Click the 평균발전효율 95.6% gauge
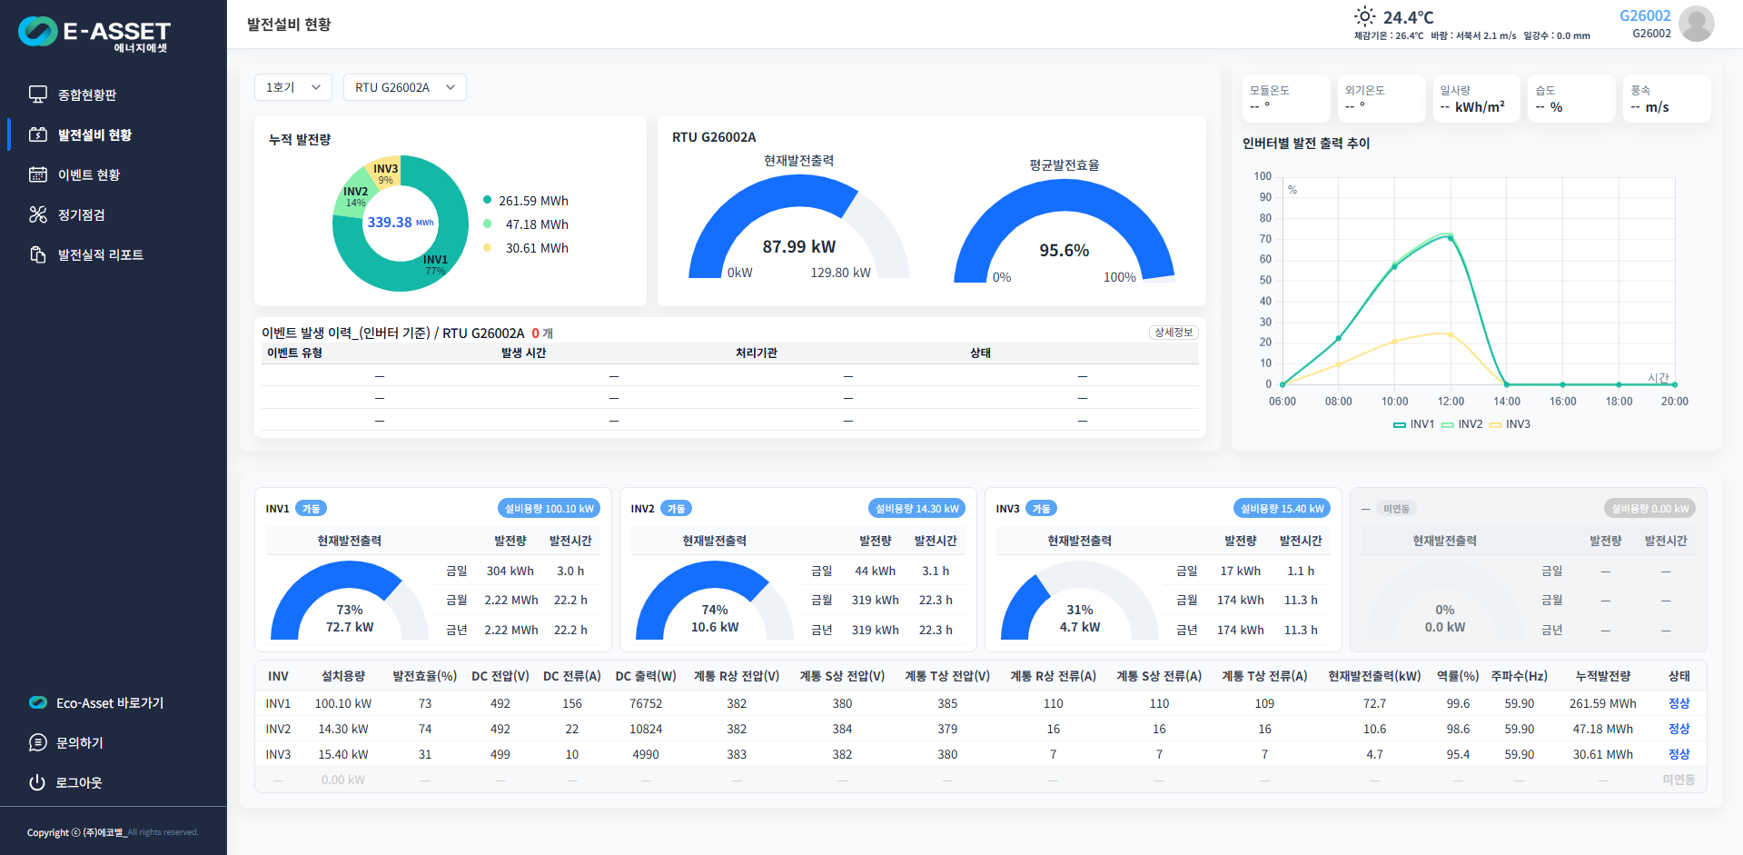1743x855 pixels. coord(1065,230)
